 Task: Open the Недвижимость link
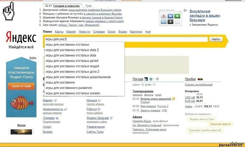(x=53, y=109)
